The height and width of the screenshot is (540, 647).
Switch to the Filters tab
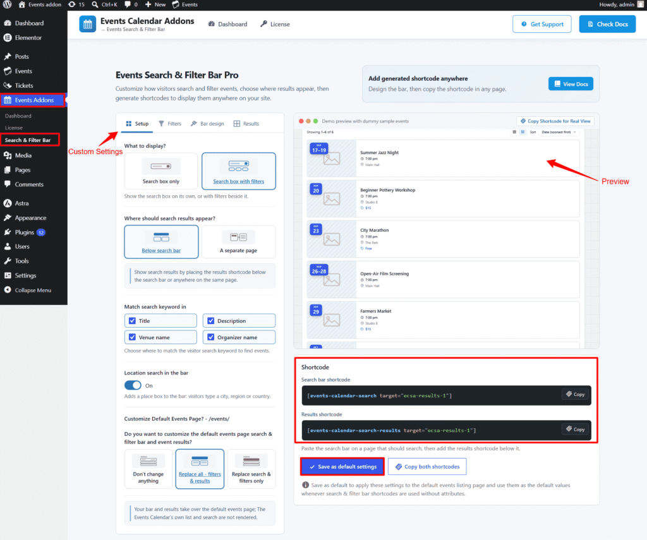[169, 124]
